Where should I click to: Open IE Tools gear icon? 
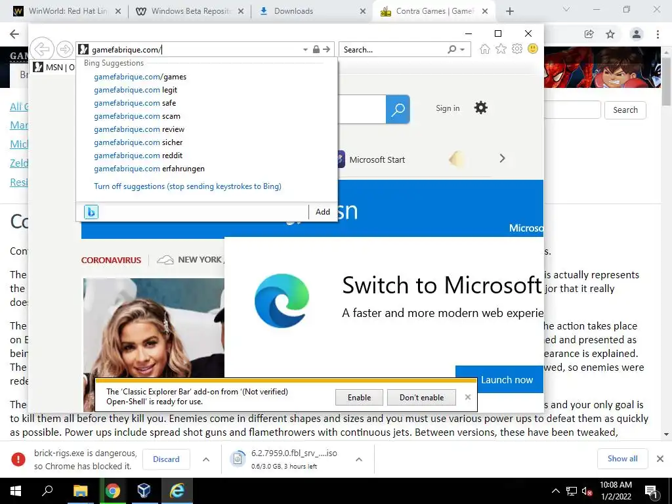[517, 49]
